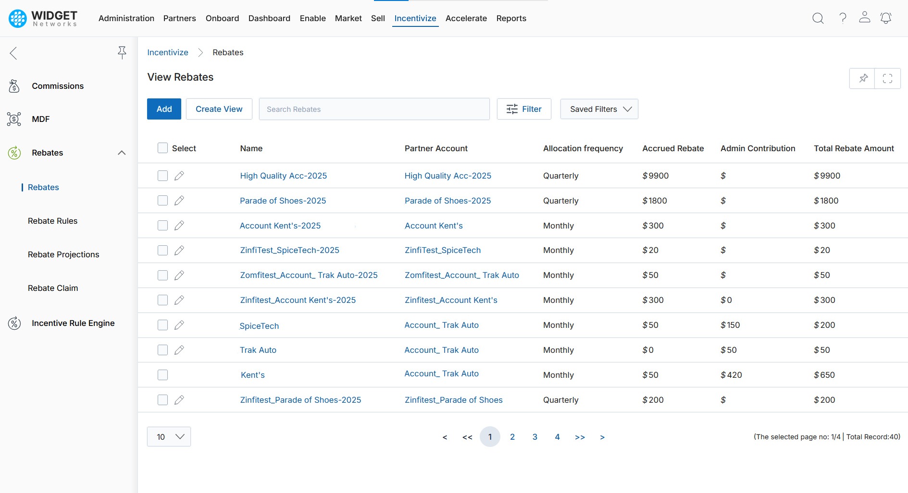Viewport: 908px width, 493px height.
Task: Collapse sidebar with the back arrow icon
Action: (x=13, y=53)
